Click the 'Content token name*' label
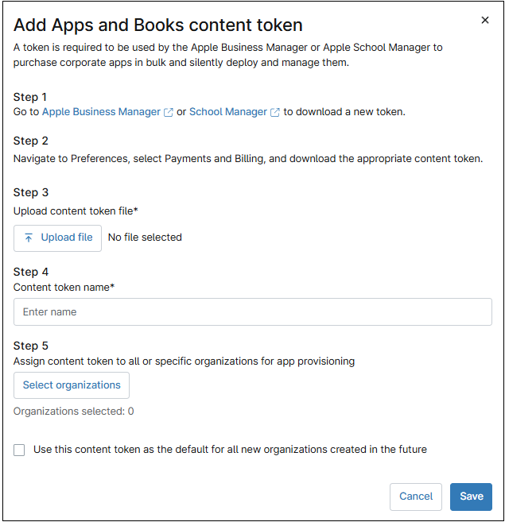The width and height of the screenshot is (505, 522). [64, 288]
